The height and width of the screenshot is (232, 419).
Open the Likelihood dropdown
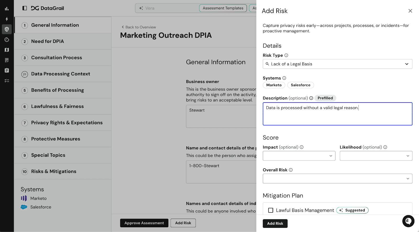[376, 156]
